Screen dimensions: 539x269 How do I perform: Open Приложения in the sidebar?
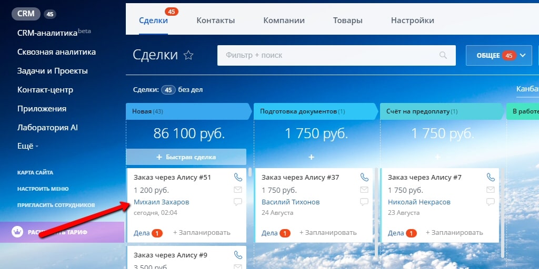pos(42,109)
